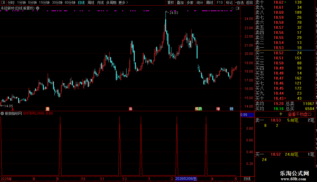Click the lightning bolt icon

(281, 114)
